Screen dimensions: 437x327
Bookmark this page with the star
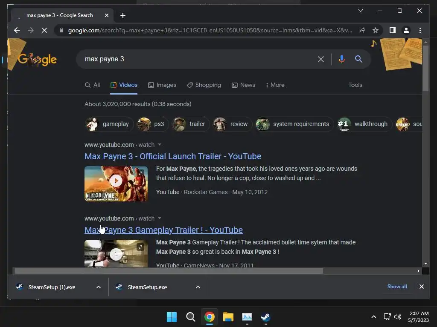[x=376, y=30]
